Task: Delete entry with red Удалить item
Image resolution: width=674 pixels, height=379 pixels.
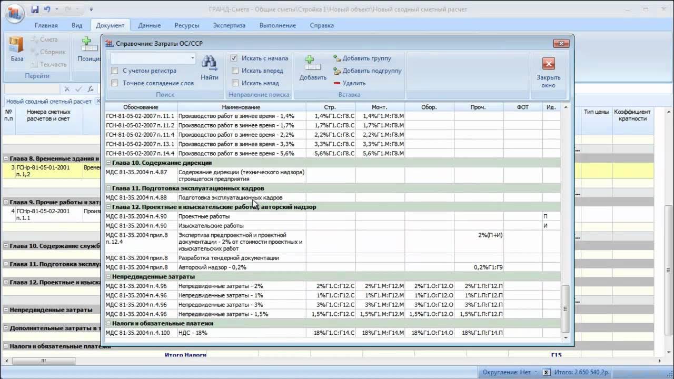Action: pyautogui.click(x=350, y=83)
